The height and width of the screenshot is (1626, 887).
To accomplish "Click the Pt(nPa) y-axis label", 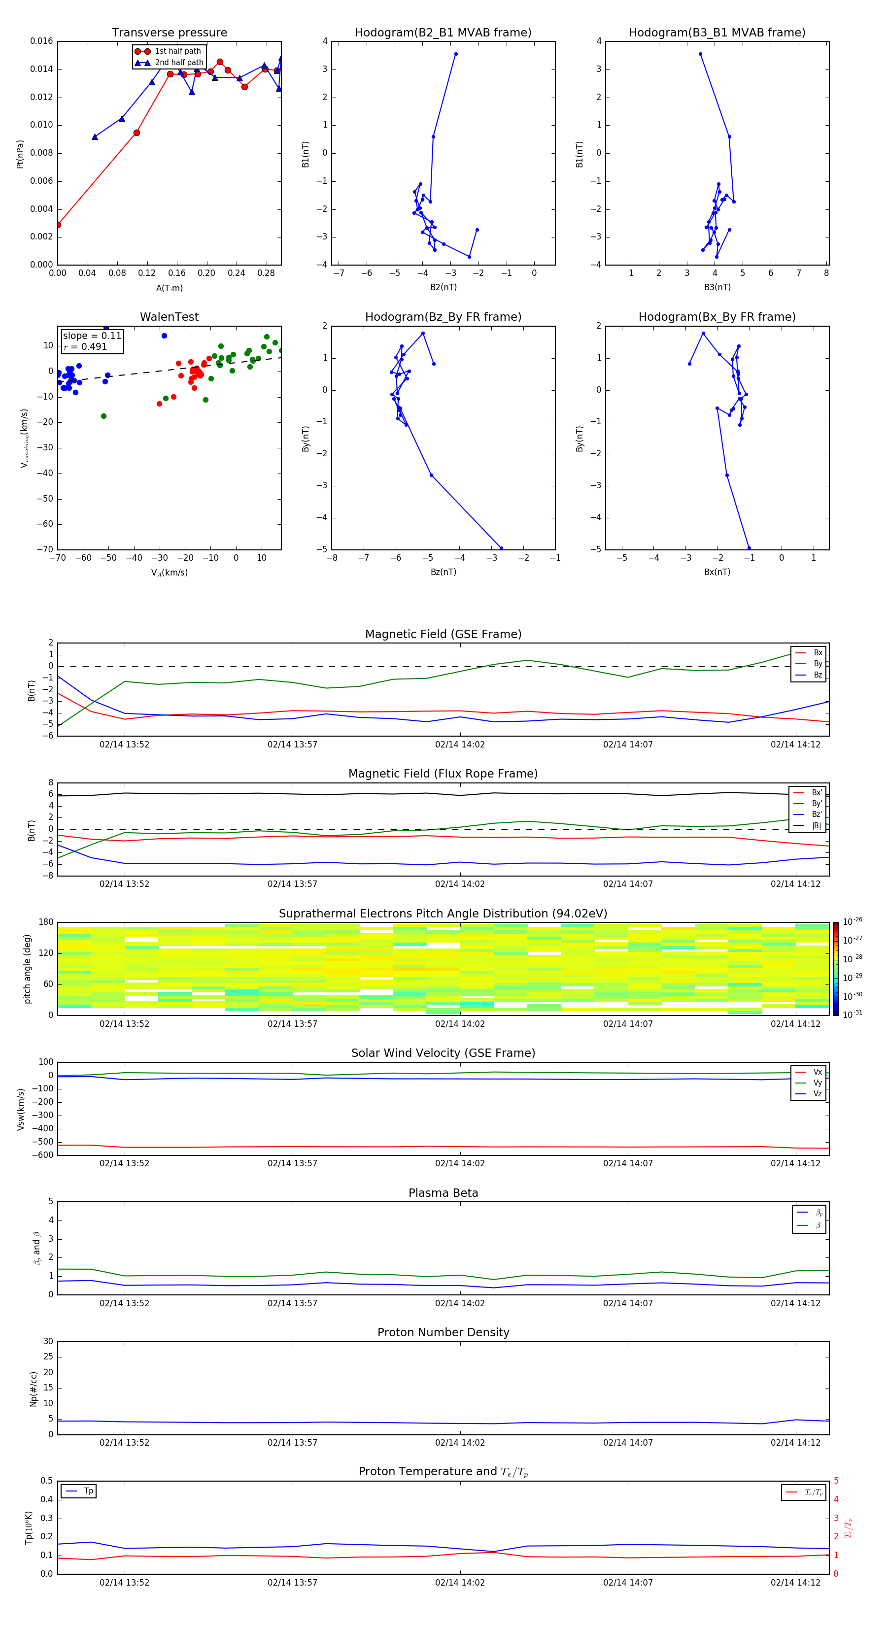I will [x=20, y=154].
